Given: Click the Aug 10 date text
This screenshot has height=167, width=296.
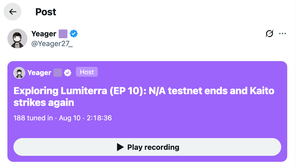Looking at the screenshot, I should (70, 118).
